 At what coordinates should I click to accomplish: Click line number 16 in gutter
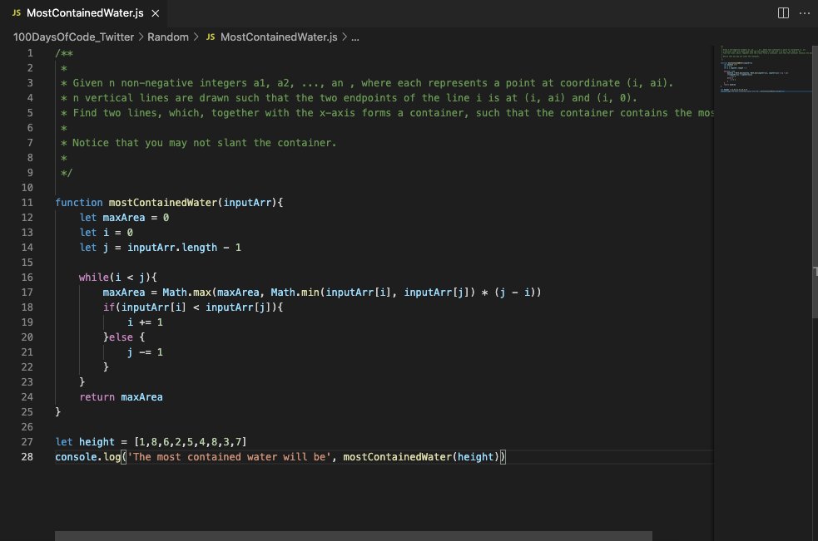[27, 278]
